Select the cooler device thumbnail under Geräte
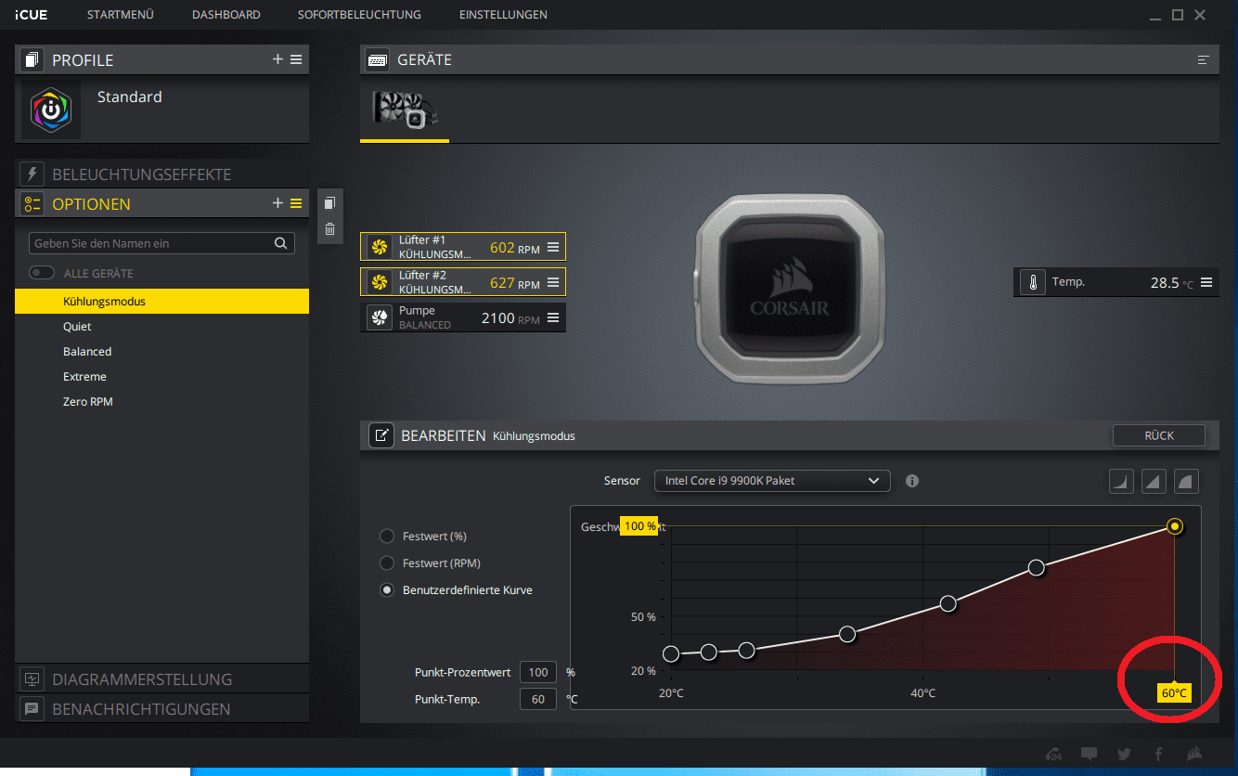1238x776 pixels. (405, 109)
